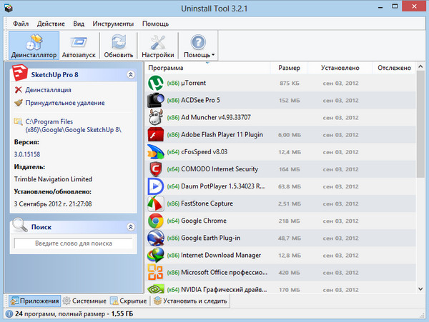Click the Принудительное удаление link
429x322 pixels.
[x=65, y=103]
